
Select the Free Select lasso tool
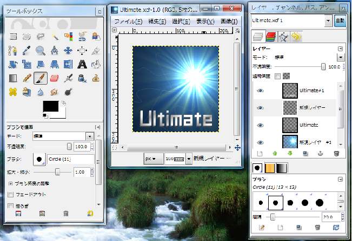(41, 37)
